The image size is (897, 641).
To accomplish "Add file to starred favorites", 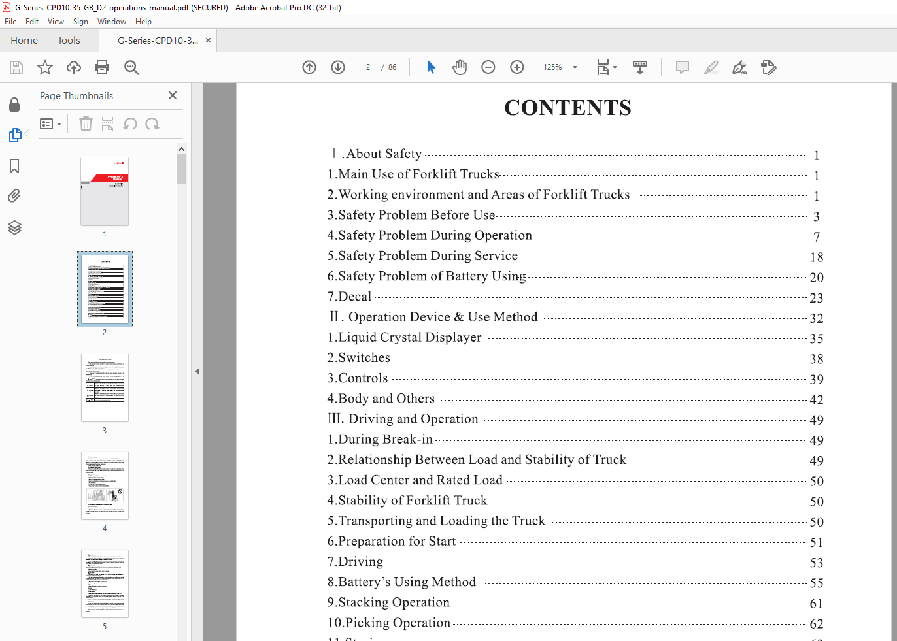I will (x=45, y=67).
